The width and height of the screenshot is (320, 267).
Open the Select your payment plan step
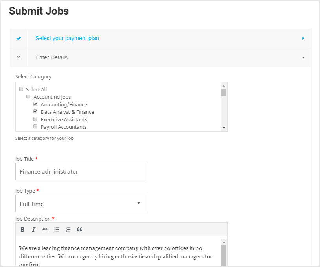67,38
